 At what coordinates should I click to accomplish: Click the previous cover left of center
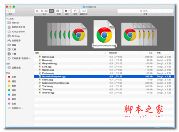pos(78,34)
